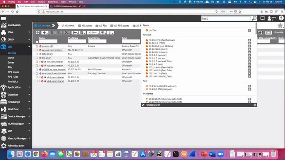Click in the IP address column filter field

[x=77, y=41]
